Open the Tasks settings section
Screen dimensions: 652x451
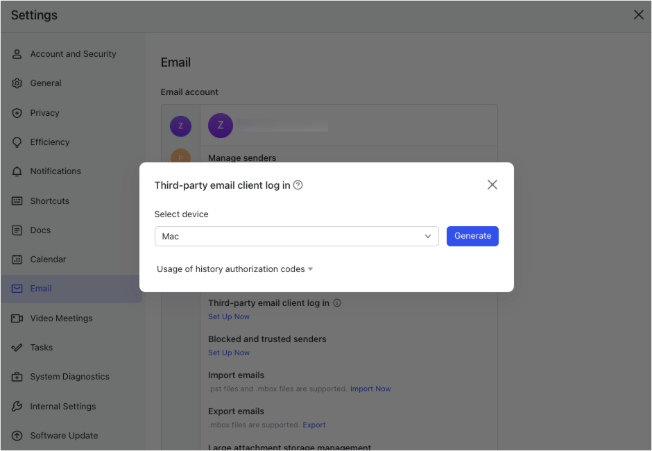tap(41, 348)
